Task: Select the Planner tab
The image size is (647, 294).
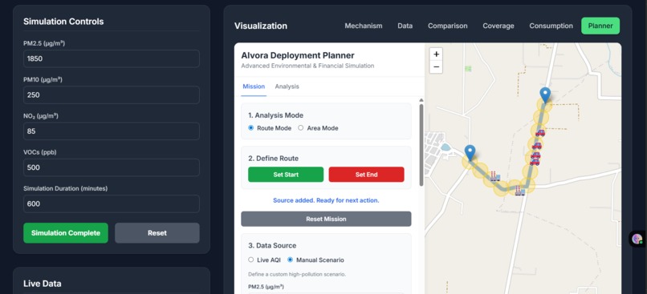Action: click(600, 26)
